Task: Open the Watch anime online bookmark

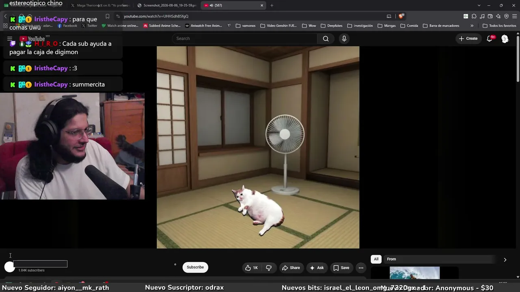Action: (120, 26)
